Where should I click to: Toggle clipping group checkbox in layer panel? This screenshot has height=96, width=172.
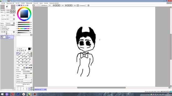1,28
